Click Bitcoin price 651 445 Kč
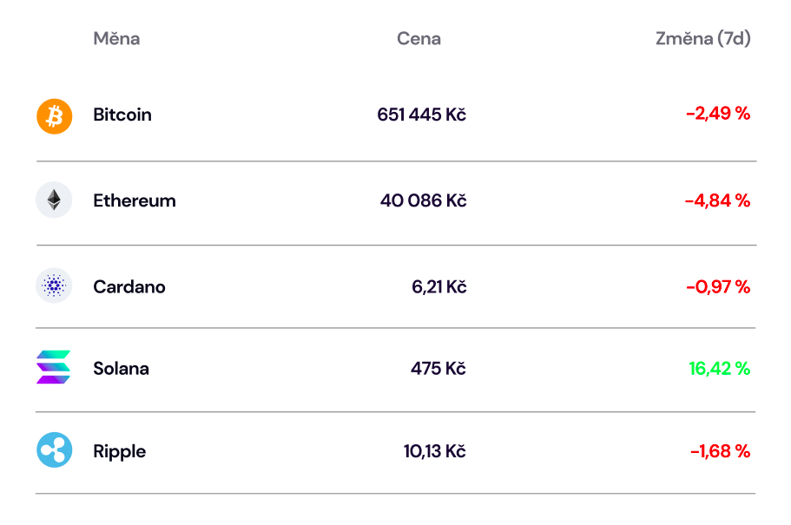The width and height of the screenshot is (791, 525). 422,115
